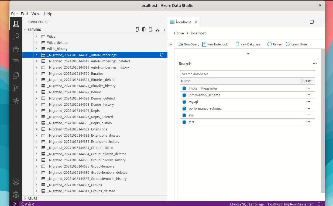This screenshot has height=206, width=333.
Task: Split the editor right
Action: coord(312,22)
